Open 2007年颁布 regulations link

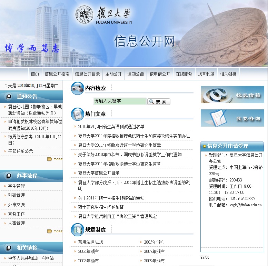point(154,252)
